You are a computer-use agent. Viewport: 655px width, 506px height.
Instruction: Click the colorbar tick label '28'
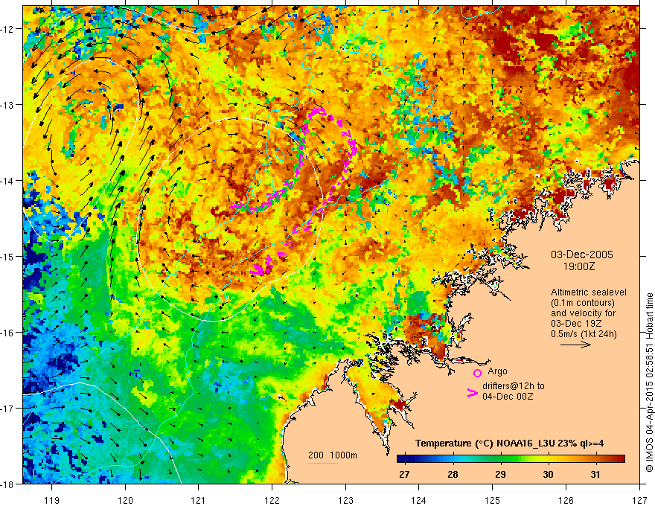[x=453, y=474]
